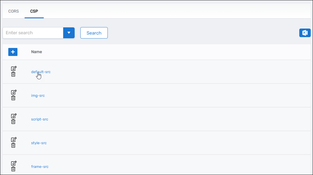Click the edit icon for default-src
Screen dimensions: 313x175
coord(13,69)
